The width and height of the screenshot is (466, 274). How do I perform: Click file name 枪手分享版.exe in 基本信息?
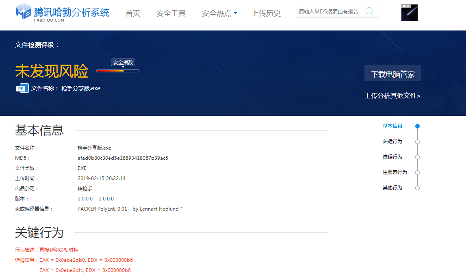click(95, 148)
